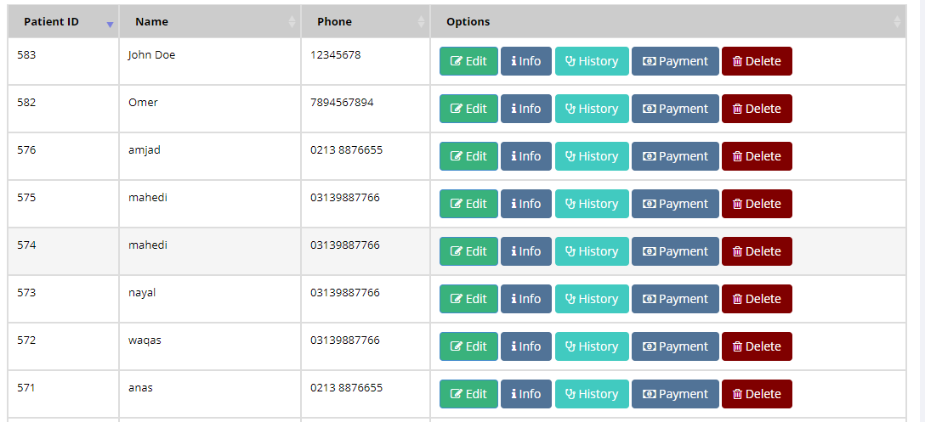Delete patient John Doe
The image size is (925, 422).
[757, 61]
